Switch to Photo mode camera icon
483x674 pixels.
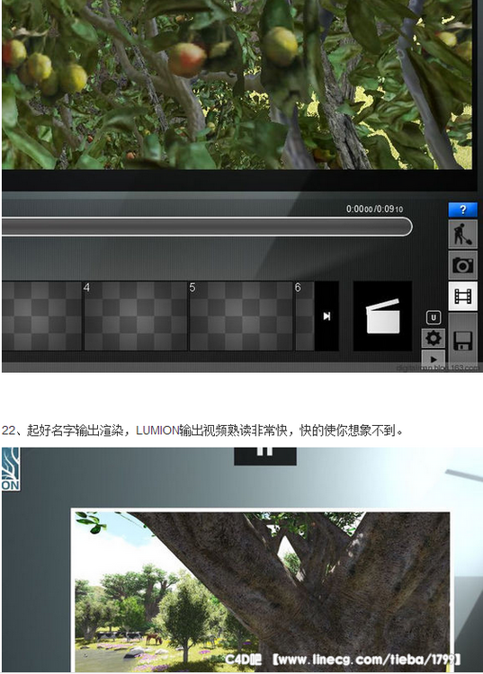[463, 265]
